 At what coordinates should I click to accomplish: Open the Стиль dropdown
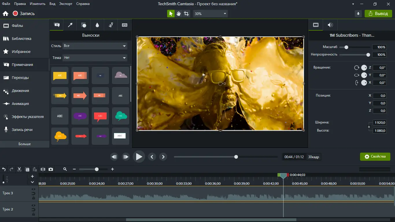(95, 46)
